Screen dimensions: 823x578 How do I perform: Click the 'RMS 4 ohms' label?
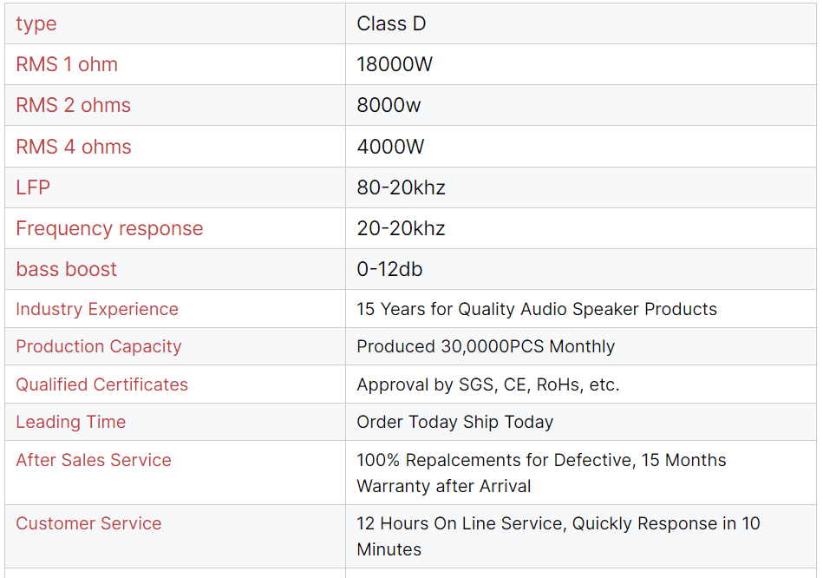[x=74, y=147]
